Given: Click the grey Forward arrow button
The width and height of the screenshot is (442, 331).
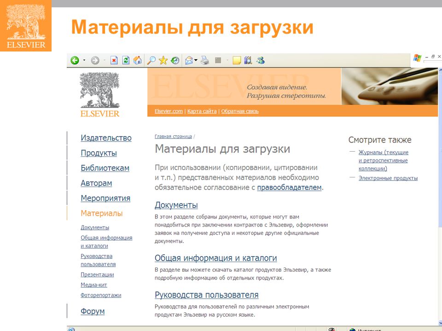Looking at the screenshot, I should click(x=95, y=60).
